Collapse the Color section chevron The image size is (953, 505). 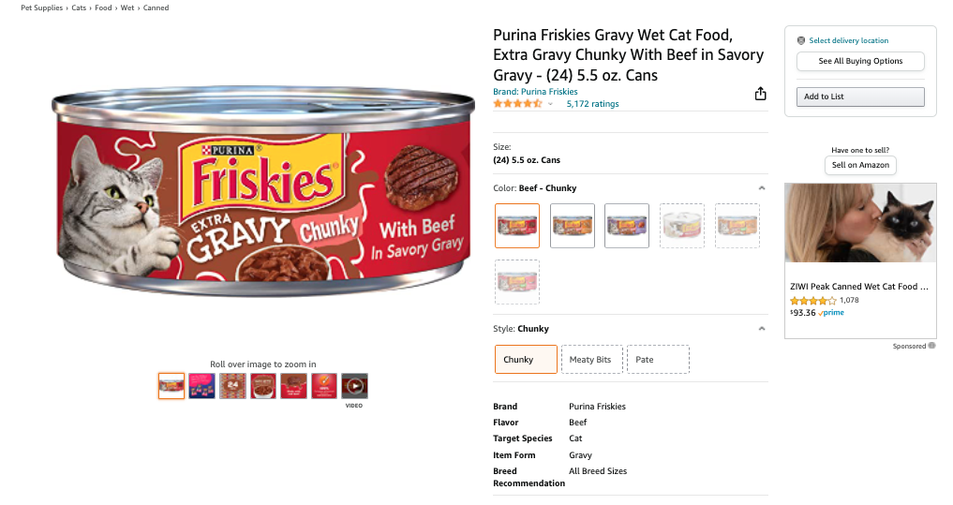(761, 188)
